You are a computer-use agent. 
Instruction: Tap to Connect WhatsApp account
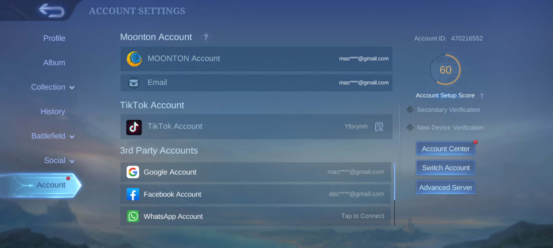[363, 216]
